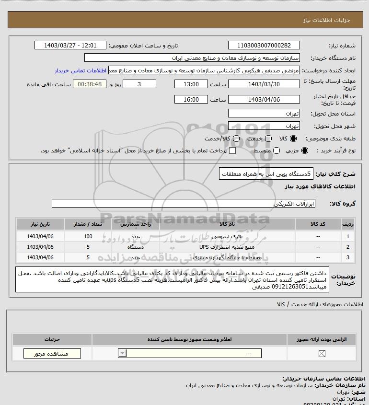Click the ردیف column header
This screenshot has height=405, width=369.
coord(348,224)
